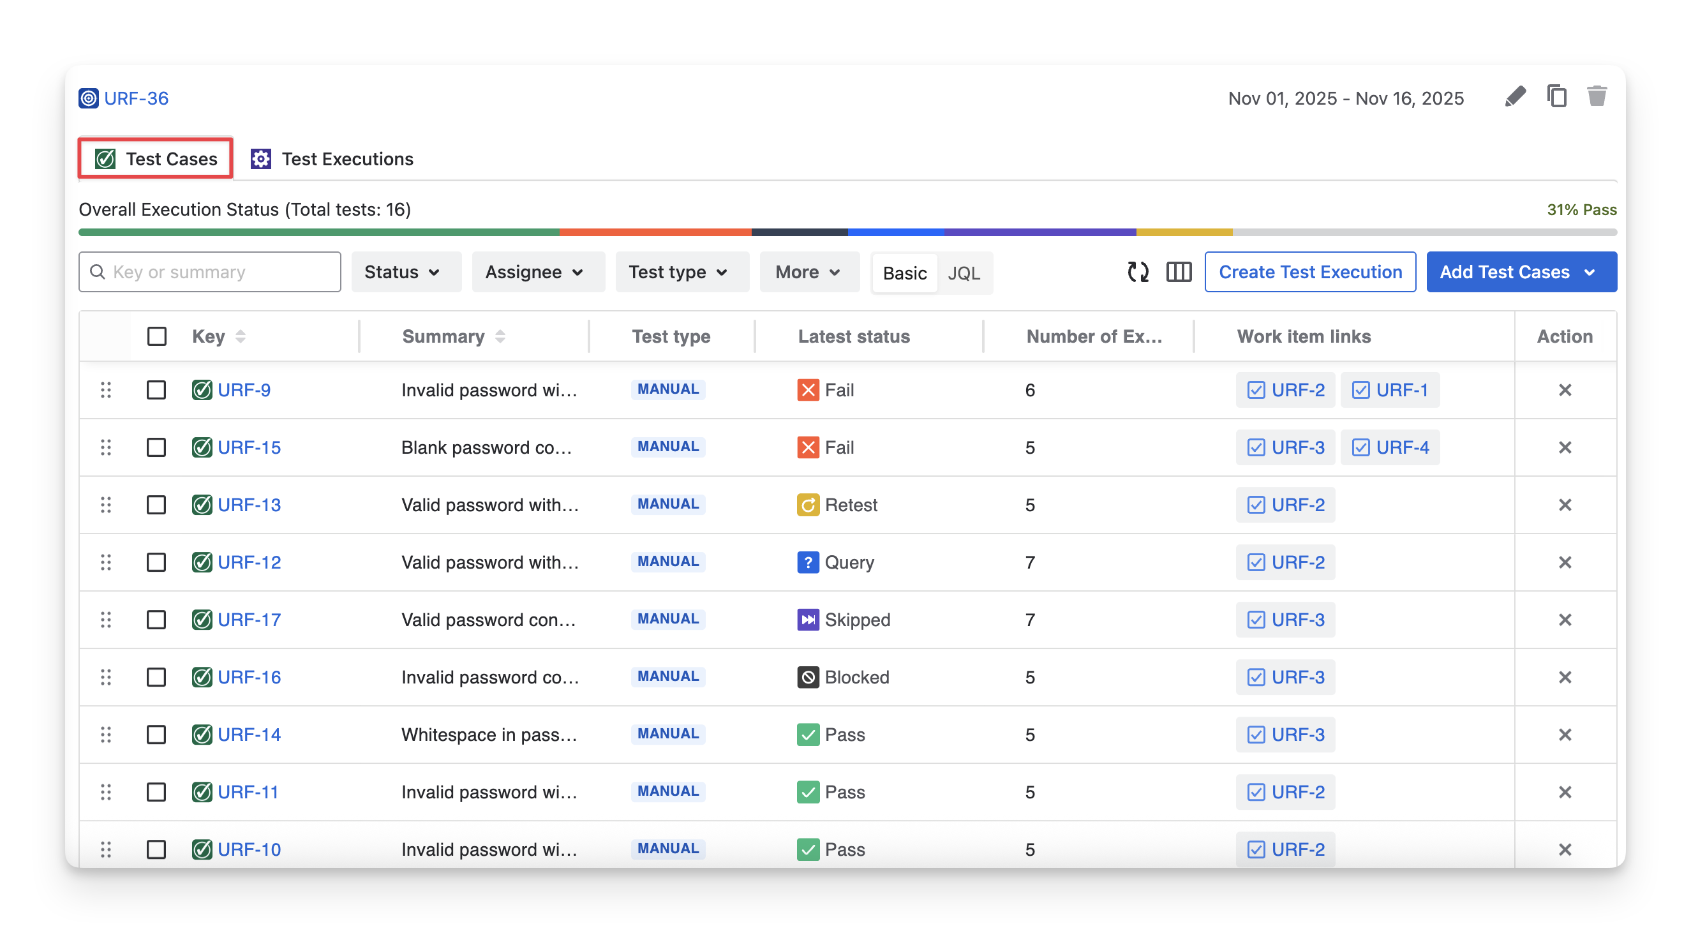Grab the drag handle for URF-15

point(106,448)
